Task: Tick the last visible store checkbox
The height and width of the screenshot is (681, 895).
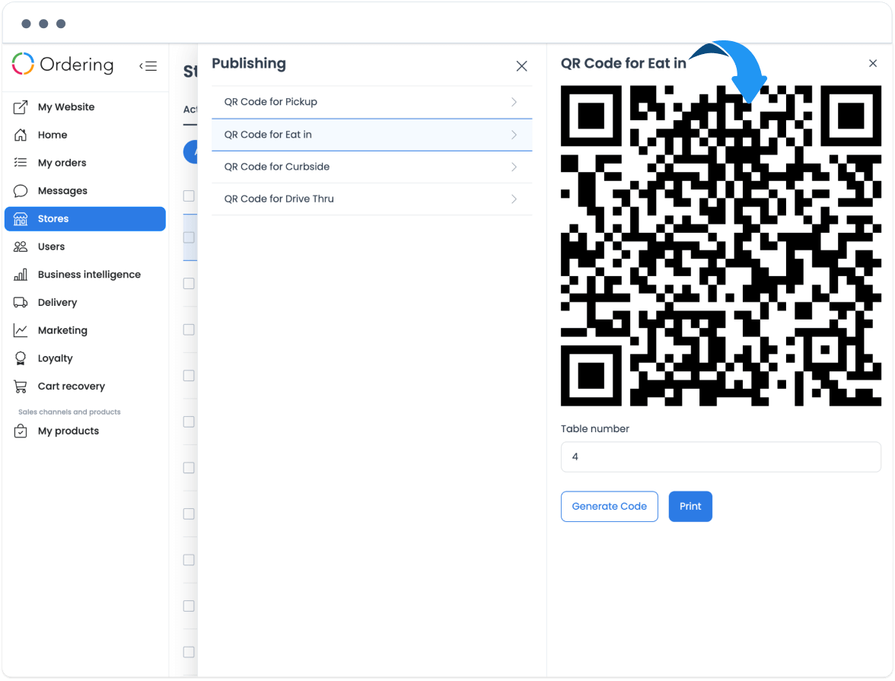Action: pyautogui.click(x=189, y=652)
